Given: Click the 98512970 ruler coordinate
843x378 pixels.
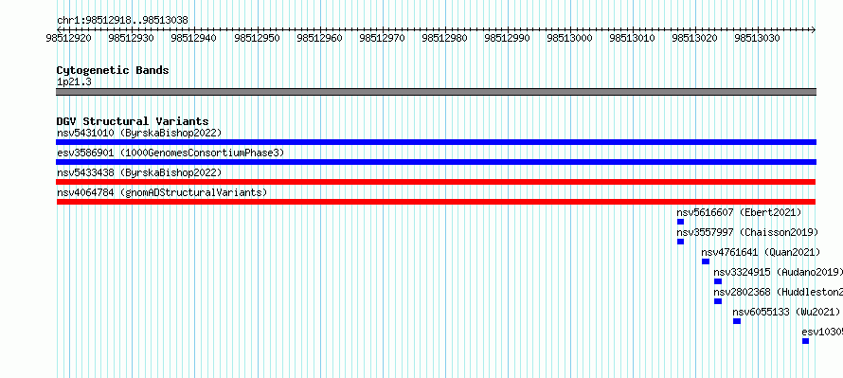Looking at the screenshot, I should point(382,38).
